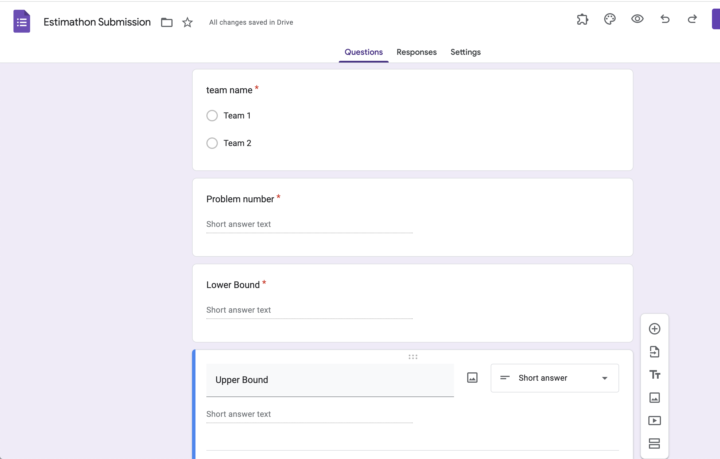The image size is (720, 459).
Task: Click the Add video icon
Action: [x=655, y=420]
